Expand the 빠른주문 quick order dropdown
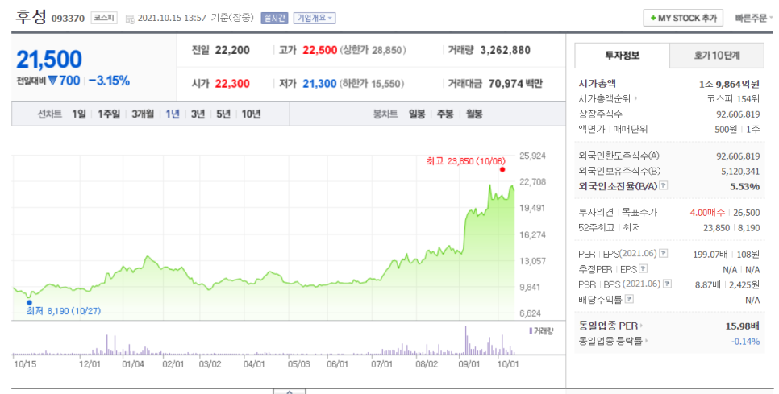 [750, 18]
